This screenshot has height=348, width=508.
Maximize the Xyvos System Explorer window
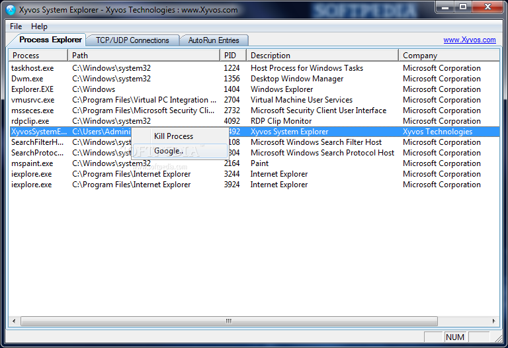463,7
